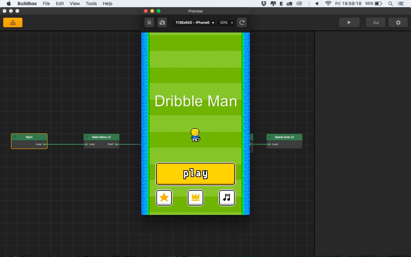The width and height of the screenshot is (411, 257).
Task: Take a screenshot with the camera icon
Action: (162, 22)
